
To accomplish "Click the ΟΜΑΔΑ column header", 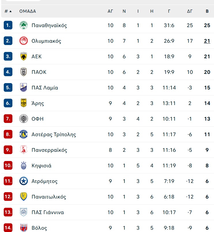I will (28, 11).
